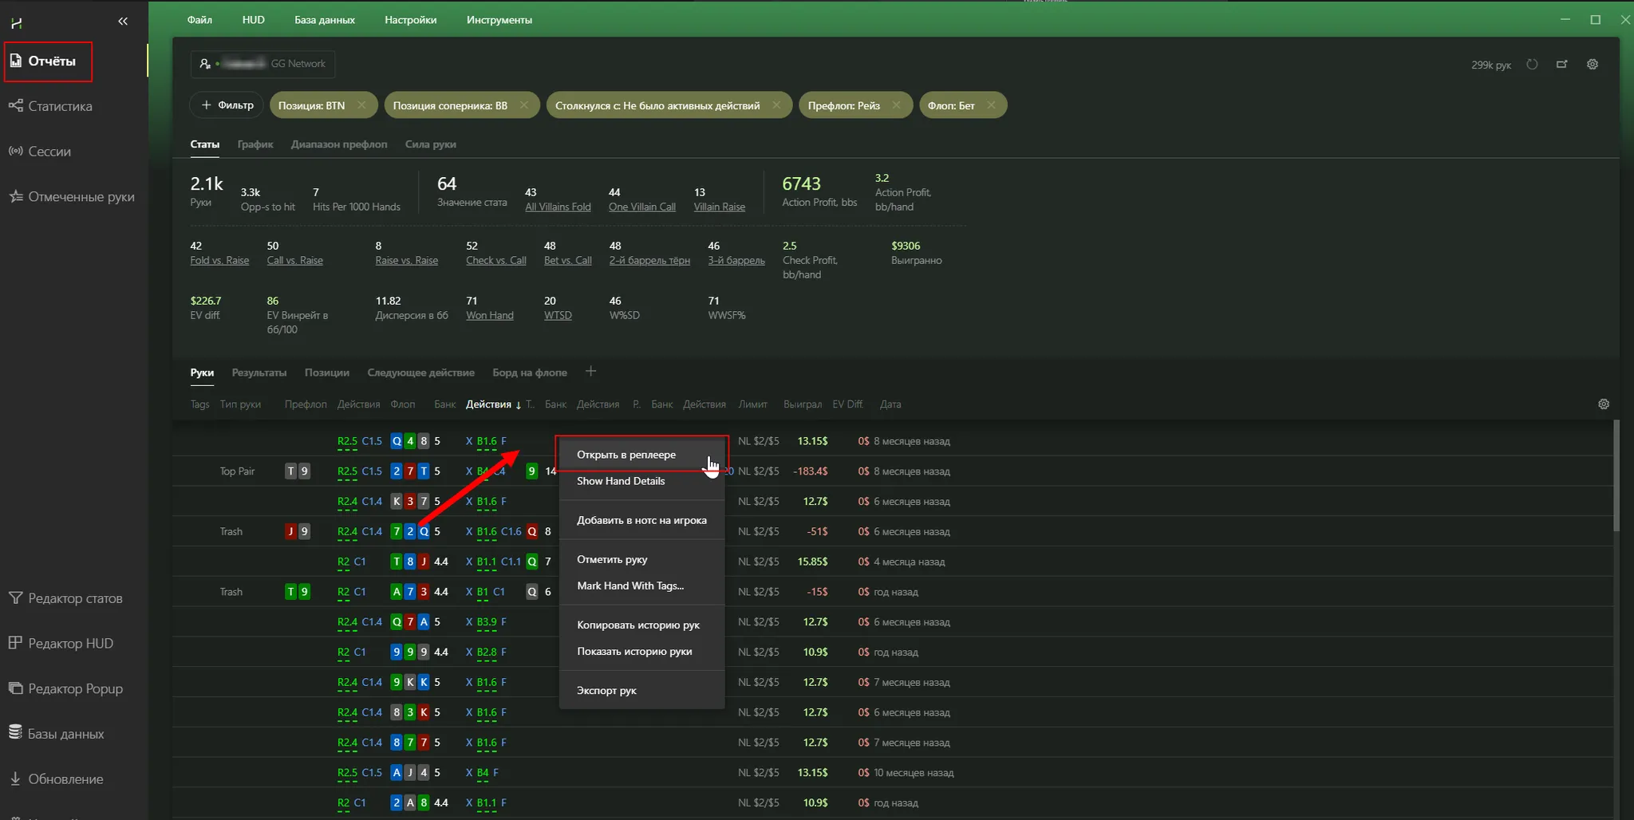Open Редактор HUD from the sidebar
The height and width of the screenshot is (820, 1634).
click(x=70, y=644)
